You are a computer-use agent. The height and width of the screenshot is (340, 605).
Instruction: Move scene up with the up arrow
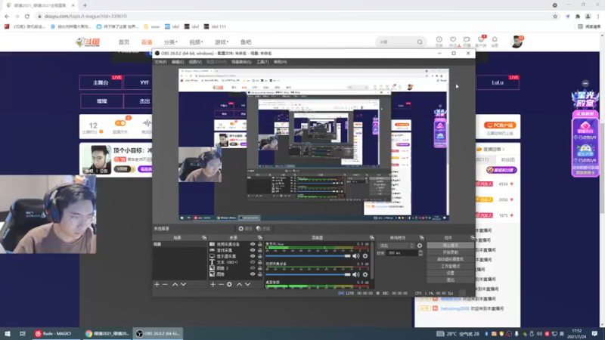(175, 285)
